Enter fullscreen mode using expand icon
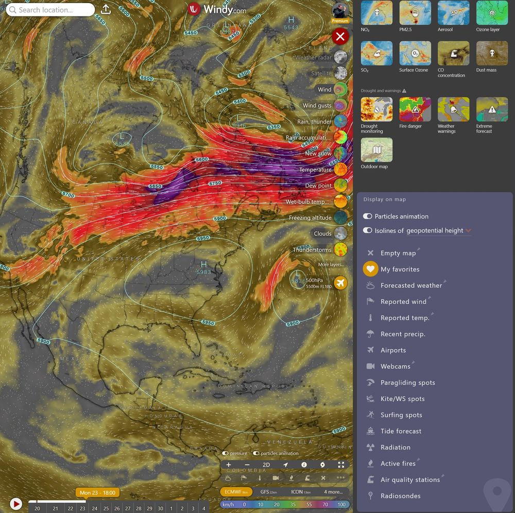The height and width of the screenshot is (513, 515). [x=341, y=465]
